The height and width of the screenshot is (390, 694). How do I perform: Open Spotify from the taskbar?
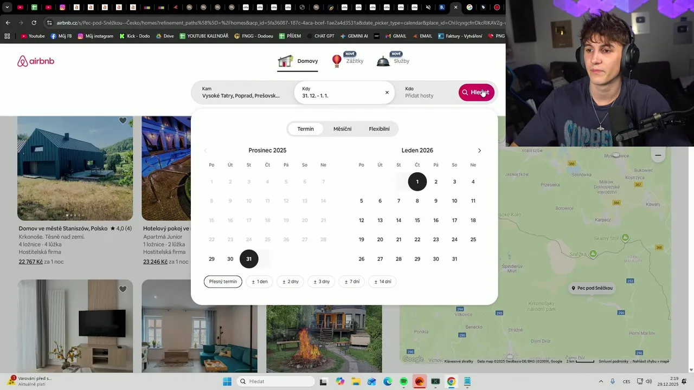click(x=404, y=381)
